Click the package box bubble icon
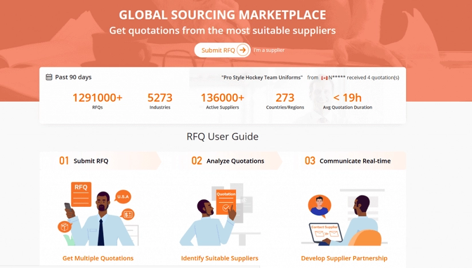Screen dimensions: 472x268 (64, 226)
